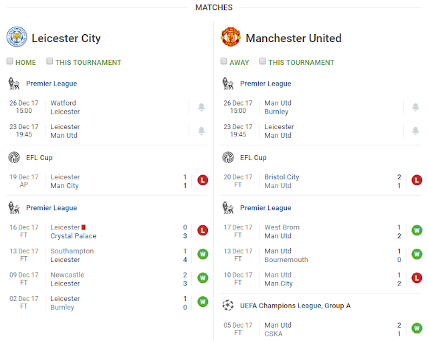This screenshot has height=341, width=428.
Task: Click the Leicester City club crest
Action: tap(17, 37)
